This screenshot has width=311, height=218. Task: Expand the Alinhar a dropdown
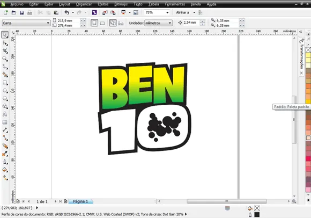click(194, 12)
